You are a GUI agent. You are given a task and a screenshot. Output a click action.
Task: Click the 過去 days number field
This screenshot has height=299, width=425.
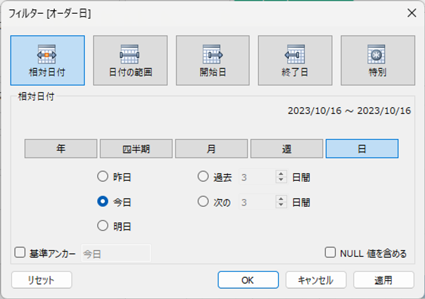[x=257, y=177]
